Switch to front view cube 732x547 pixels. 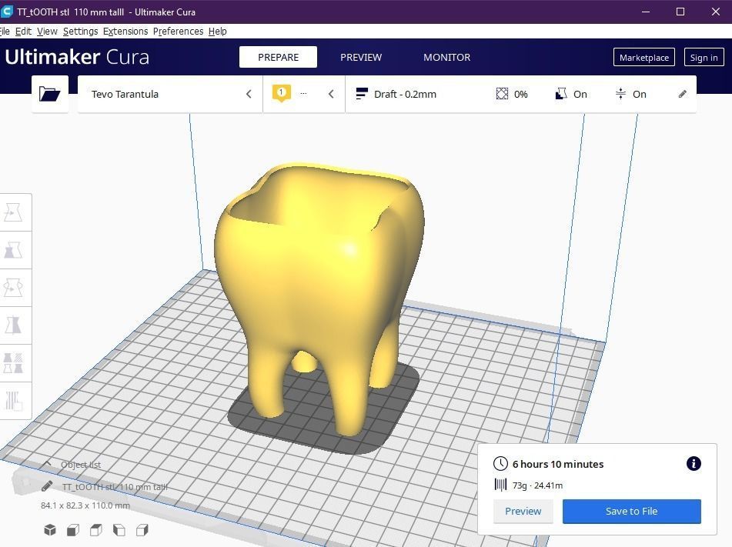click(x=73, y=530)
